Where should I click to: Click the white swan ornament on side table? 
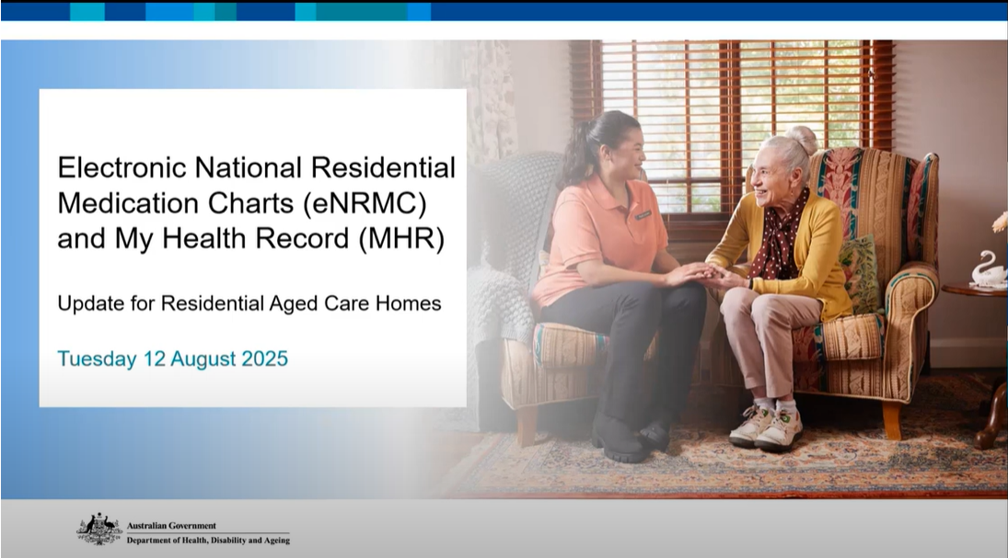click(x=989, y=270)
